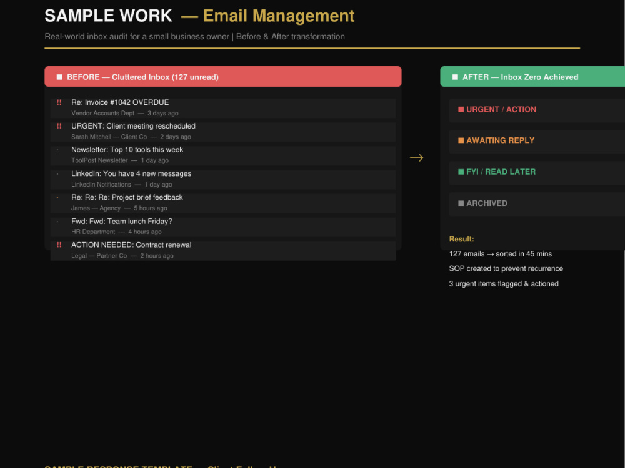Click sender line 'HR Department — 4 hours ago'
Image resolution: width=625 pixels, height=468 pixels.
[x=116, y=232]
